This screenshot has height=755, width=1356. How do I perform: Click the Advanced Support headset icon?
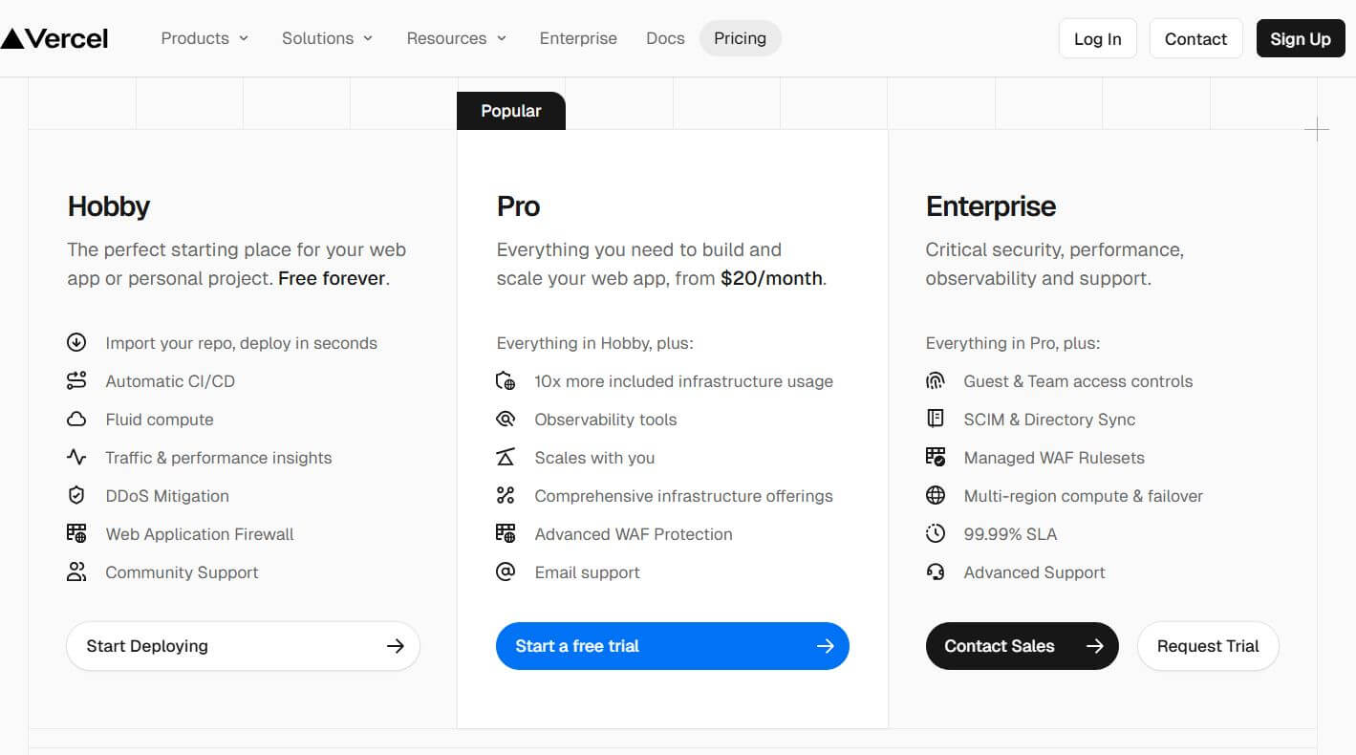(936, 572)
